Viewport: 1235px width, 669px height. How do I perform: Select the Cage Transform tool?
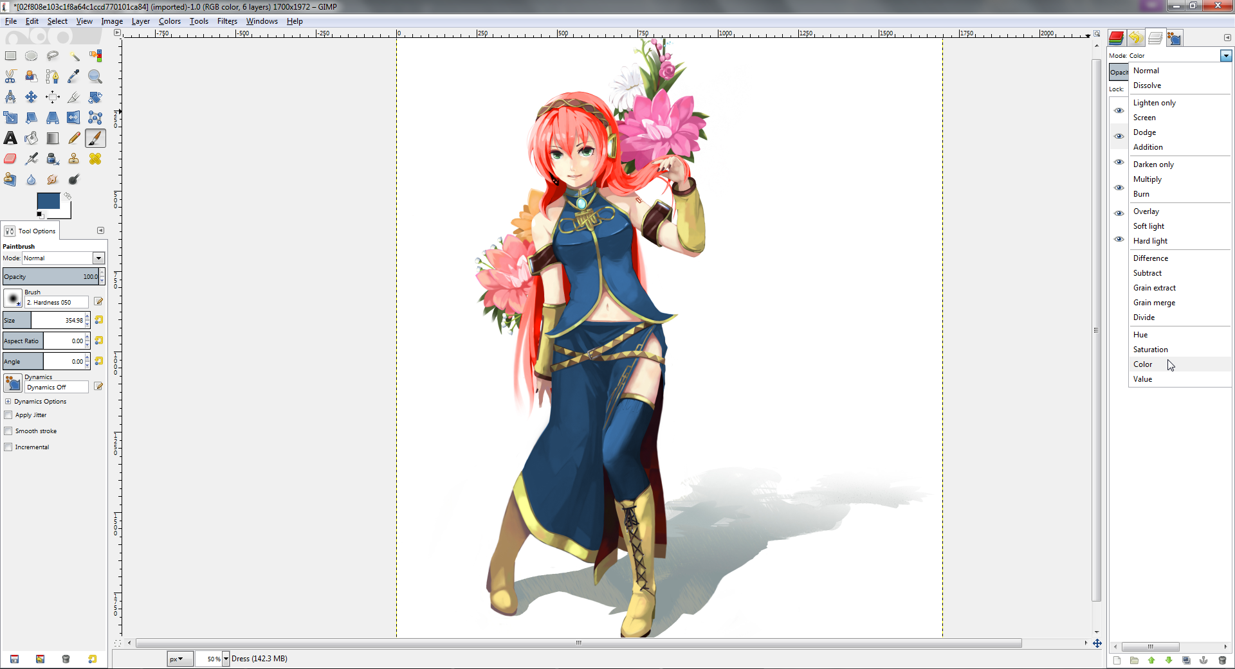(x=95, y=118)
